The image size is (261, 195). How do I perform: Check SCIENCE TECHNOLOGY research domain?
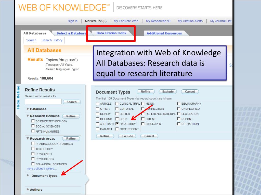point(33,121)
